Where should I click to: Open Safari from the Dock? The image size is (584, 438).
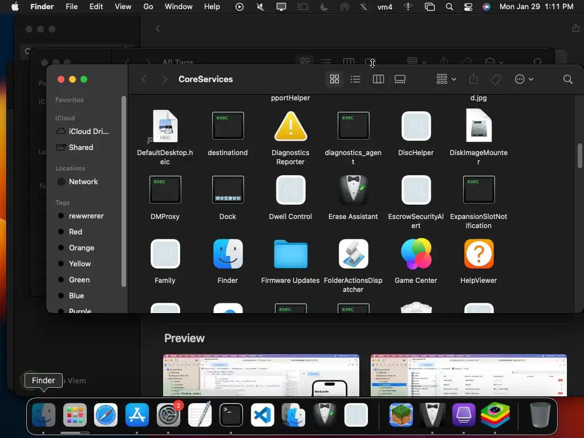pos(106,415)
